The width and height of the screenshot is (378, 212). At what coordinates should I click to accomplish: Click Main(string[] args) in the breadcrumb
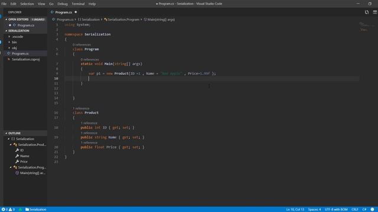[161, 19]
